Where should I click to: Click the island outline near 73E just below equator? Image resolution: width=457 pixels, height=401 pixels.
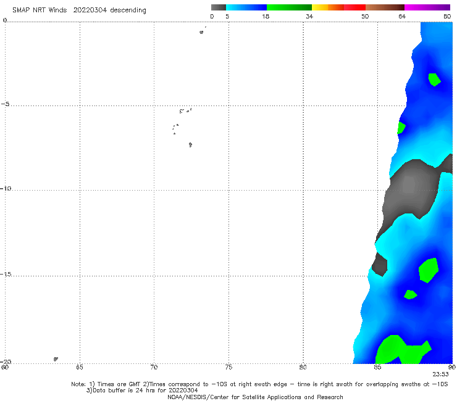pos(201,32)
